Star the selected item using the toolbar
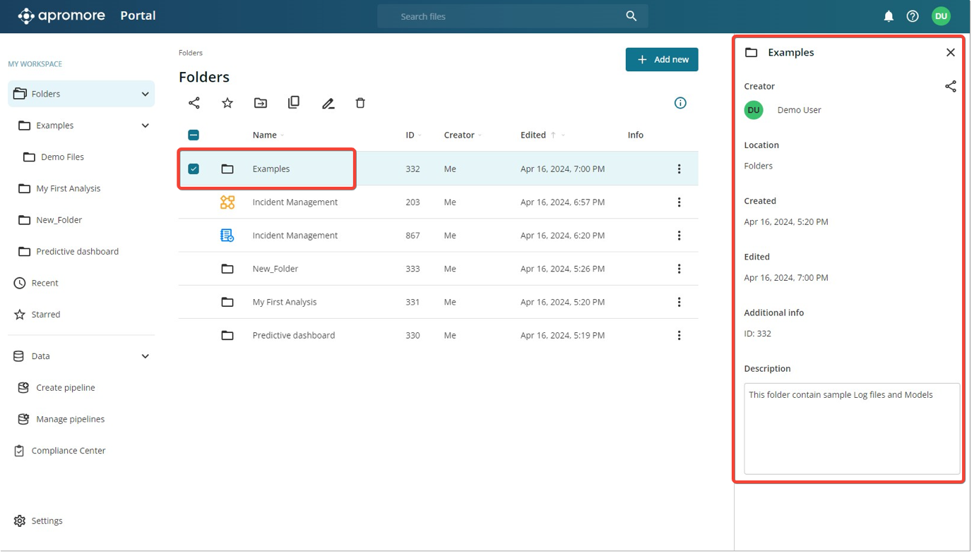974x553 pixels. [227, 103]
